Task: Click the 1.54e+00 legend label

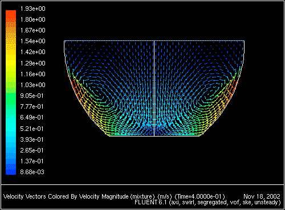Action: [33, 41]
